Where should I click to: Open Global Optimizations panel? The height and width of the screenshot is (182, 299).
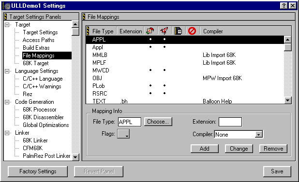[46, 125]
